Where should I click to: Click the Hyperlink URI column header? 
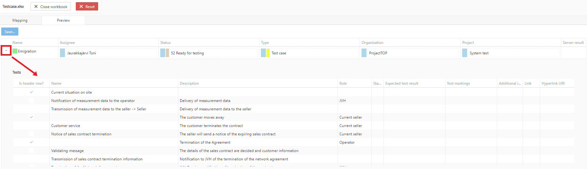coord(557,83)
